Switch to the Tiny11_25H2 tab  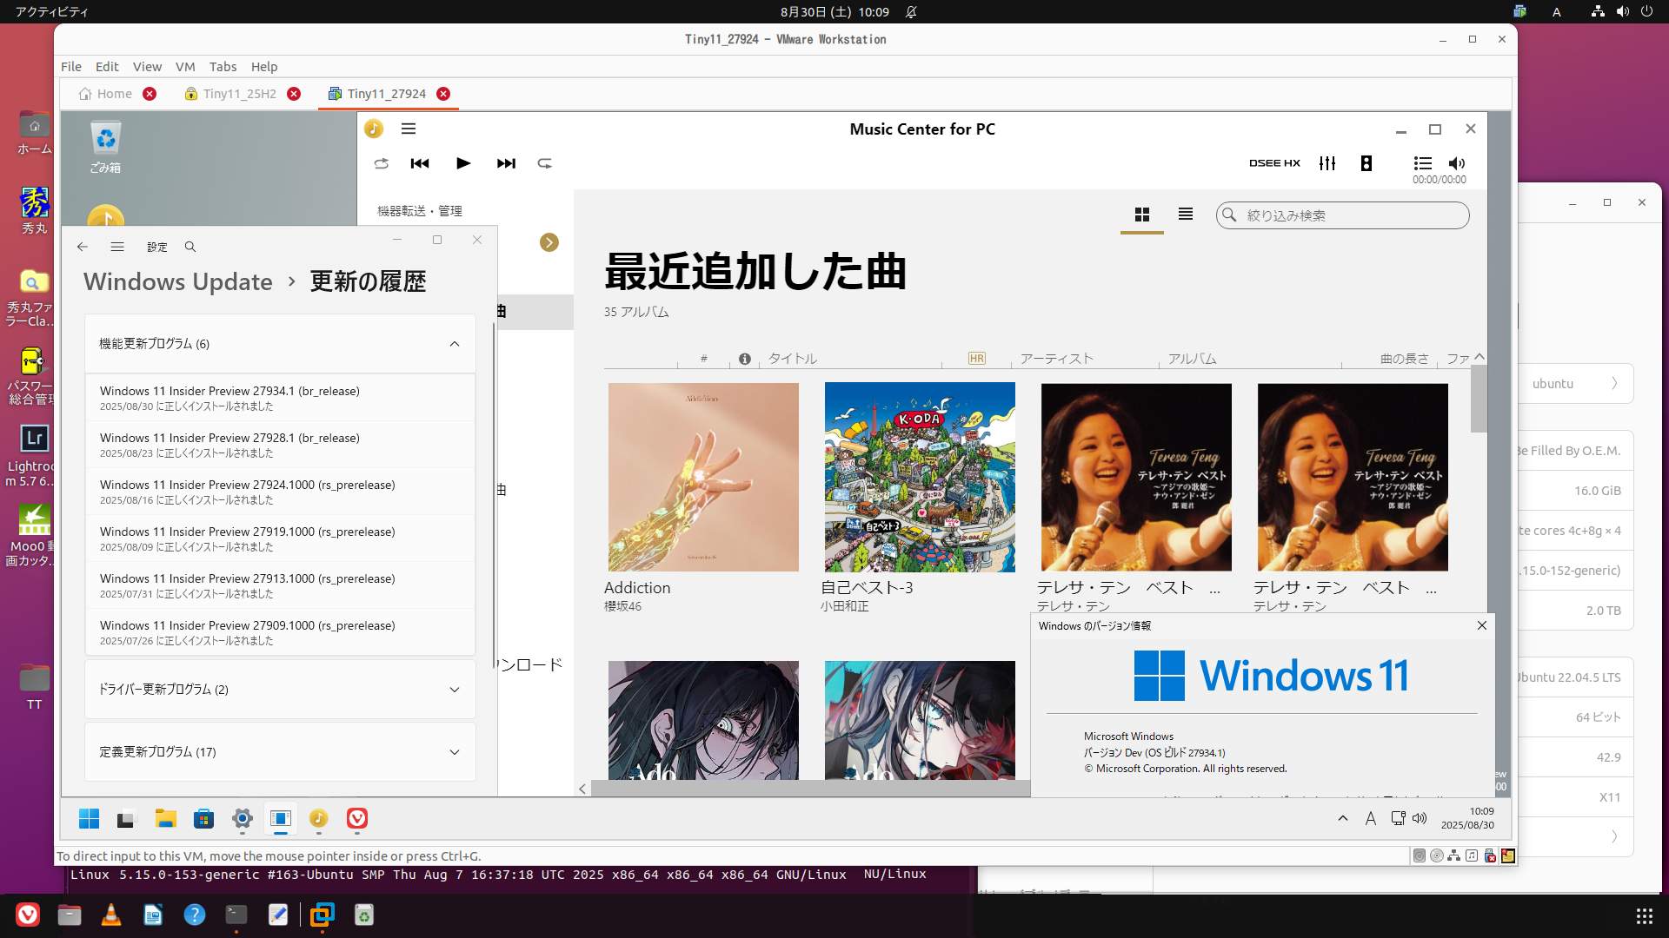tap(231, 94)
